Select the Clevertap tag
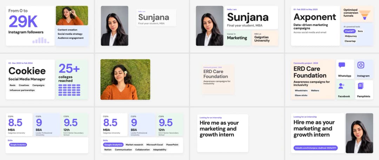The height and width of the screenshot is (160, 379). click(x=350, y=41)
